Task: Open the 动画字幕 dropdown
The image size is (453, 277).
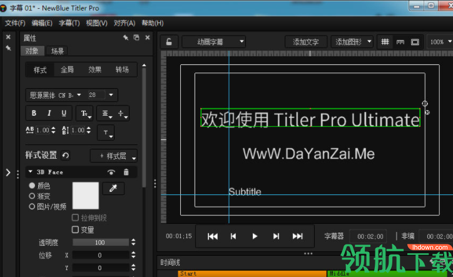Action: [213, 42]
